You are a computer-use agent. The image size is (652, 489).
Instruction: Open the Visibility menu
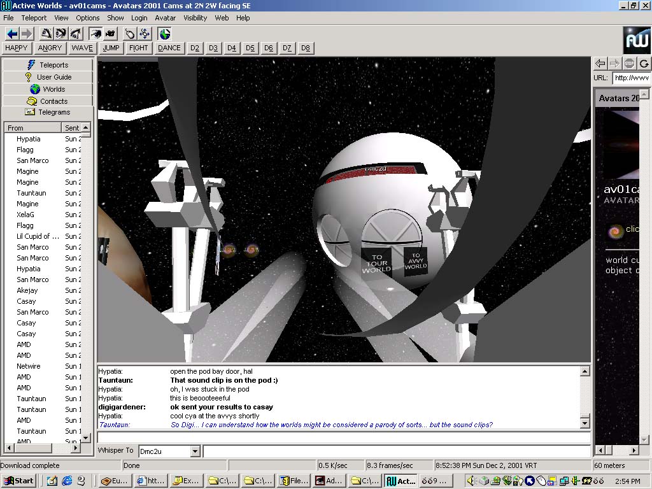tap(195, 18)
